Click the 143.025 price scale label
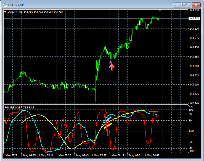Viewport: 204px width, 161px height. (194, 94)
